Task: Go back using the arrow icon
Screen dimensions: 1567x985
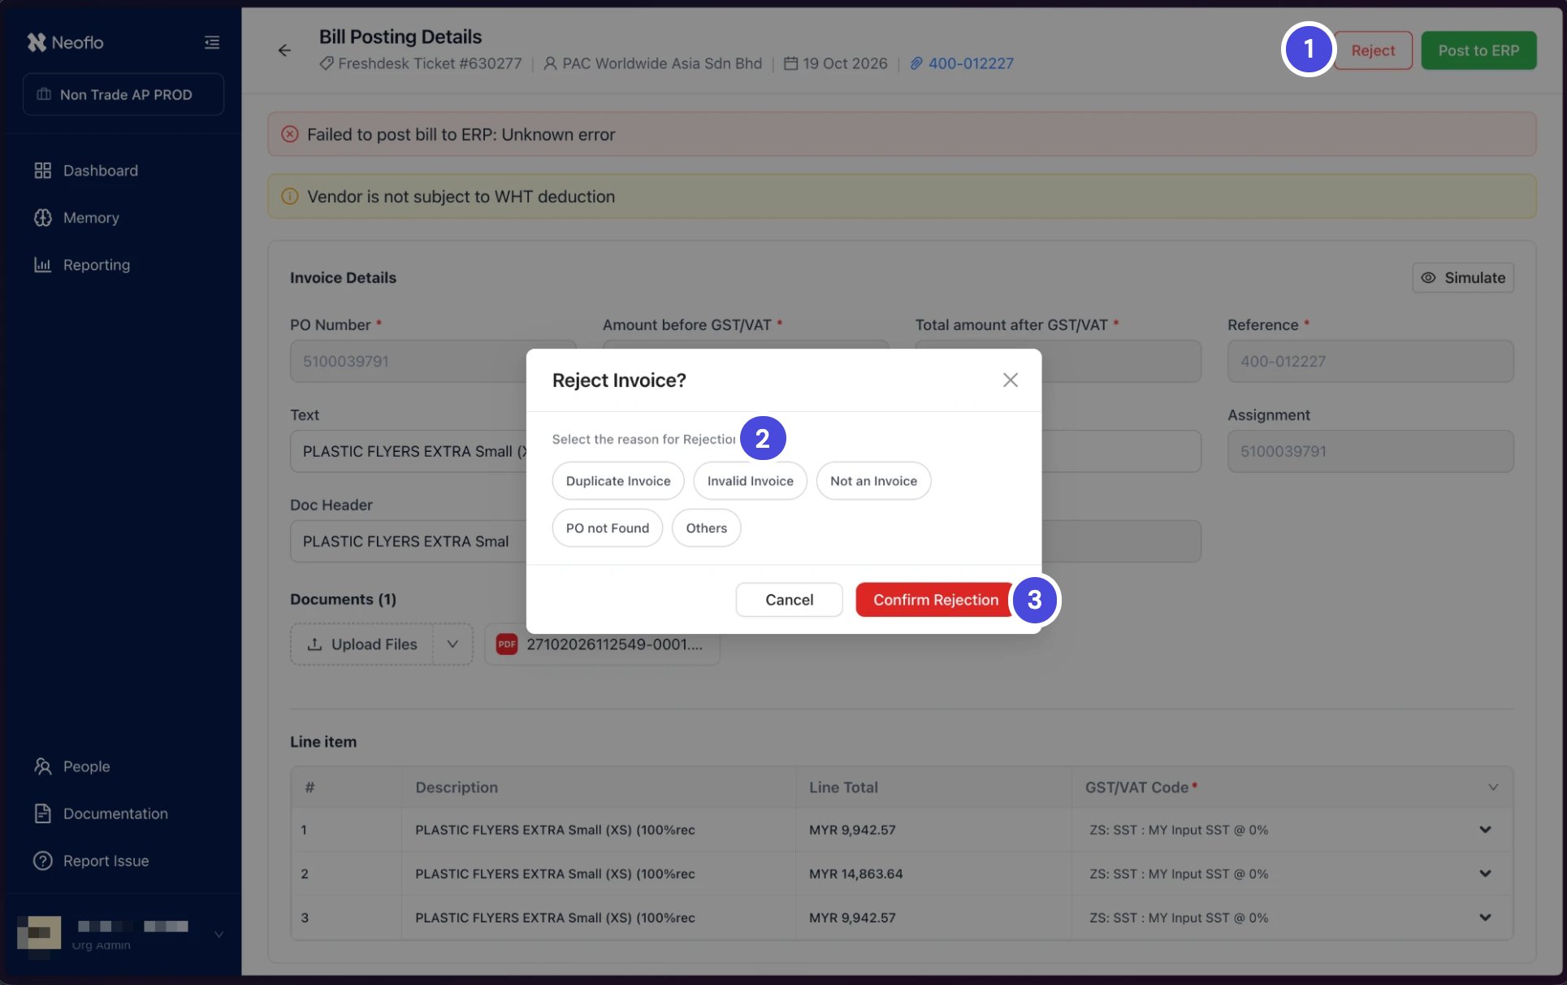Action: [x=284, y=50]
